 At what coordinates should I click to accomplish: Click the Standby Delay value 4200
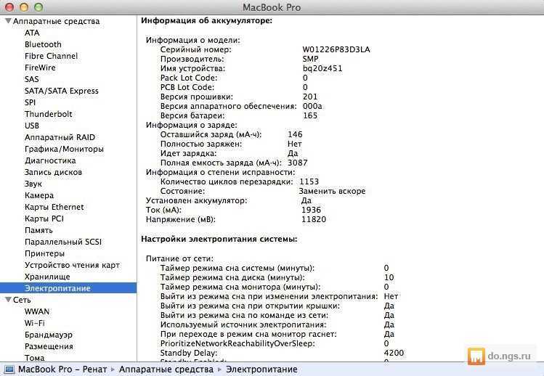coord(394,353)
